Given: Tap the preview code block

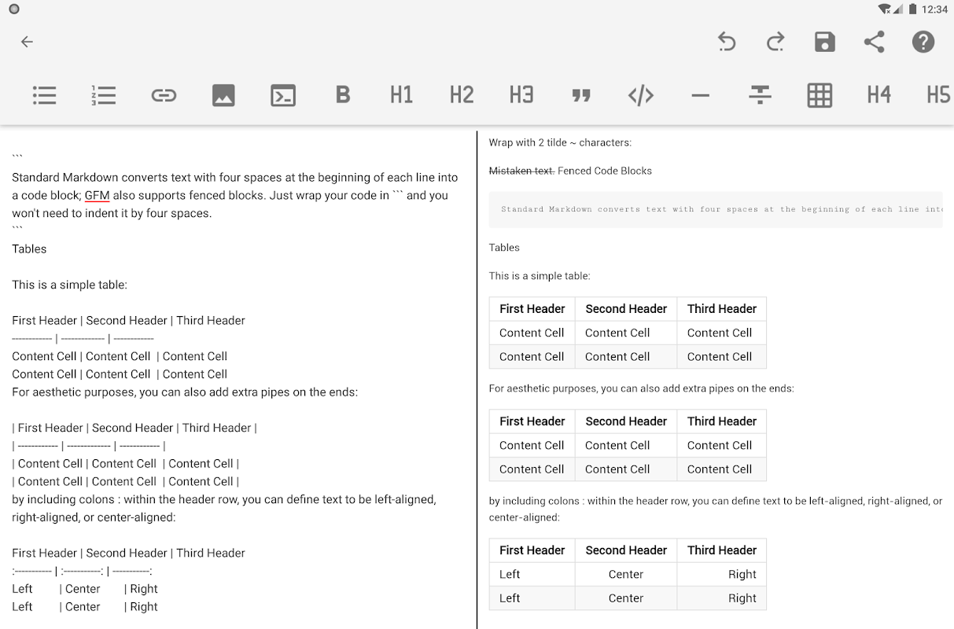Looking at the screenshot, I should point(716,210).
